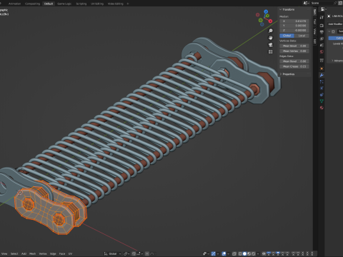Open the snapping options dropdown
This screenshot has width=343, height=257.
point(140,253)
